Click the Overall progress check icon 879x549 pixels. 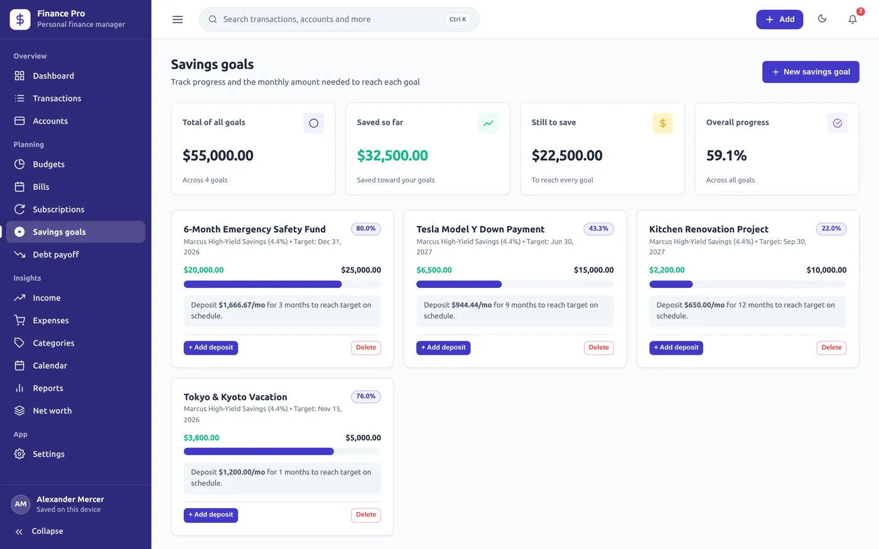pyautogui.click(x=838, y=123)
